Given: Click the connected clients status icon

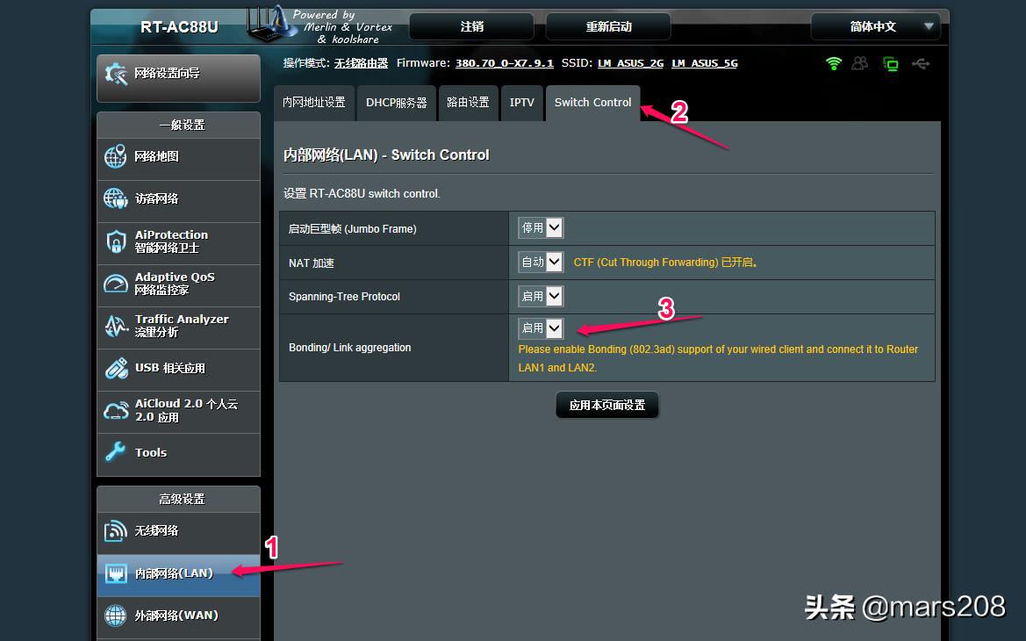Looking at the screenshot, I should (x=860, y=63).
